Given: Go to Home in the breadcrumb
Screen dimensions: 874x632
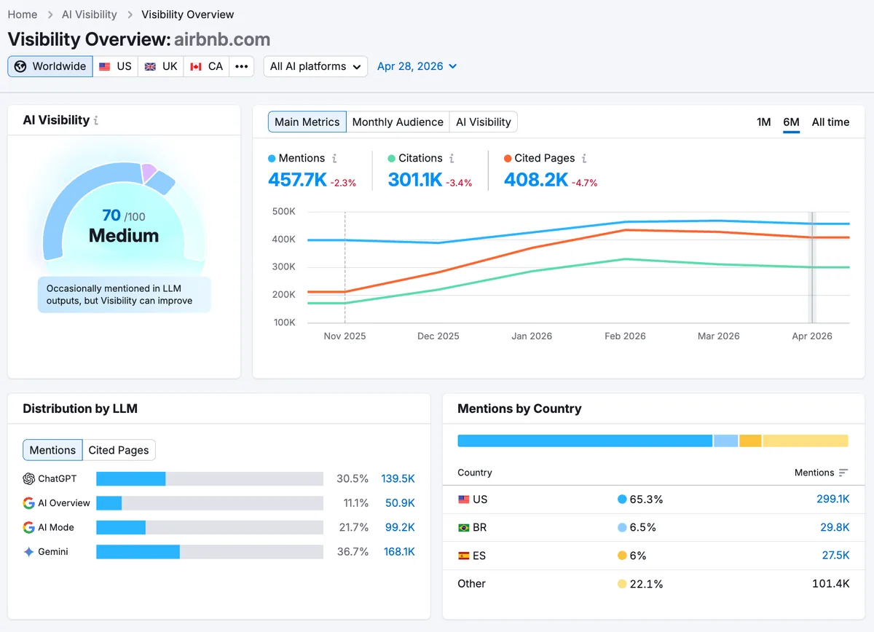Looking at the screenshot, I should click(x=23, y=15).
